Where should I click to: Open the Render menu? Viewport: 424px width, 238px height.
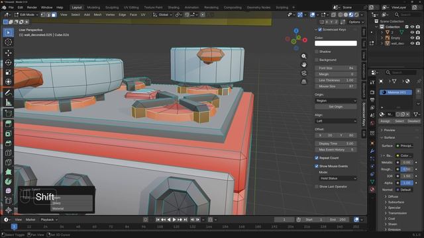click(x=32, y=7)
